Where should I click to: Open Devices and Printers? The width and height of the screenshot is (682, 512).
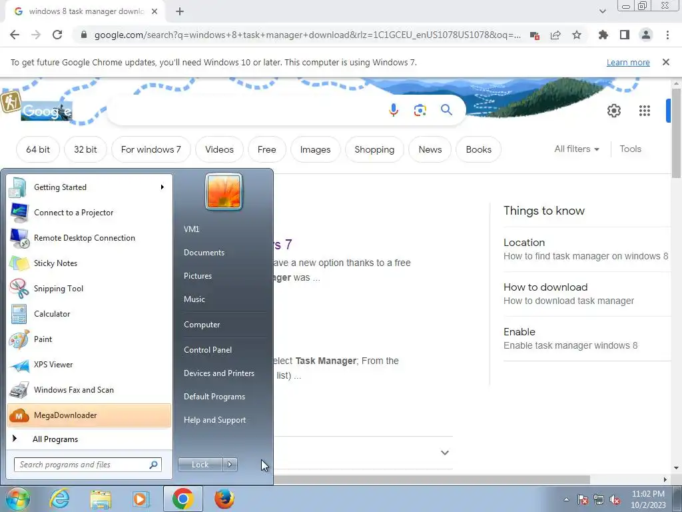pos(218,373)
